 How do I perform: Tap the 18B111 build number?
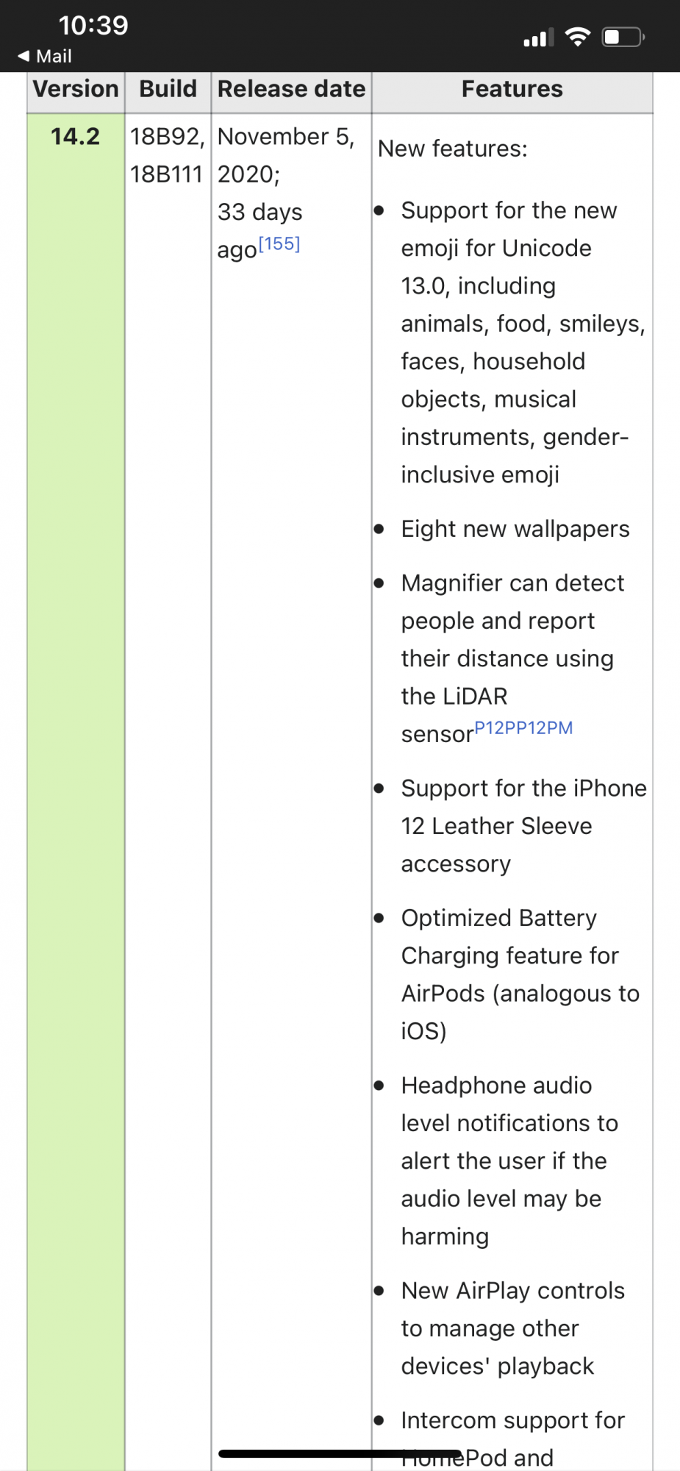coord(166,174)
